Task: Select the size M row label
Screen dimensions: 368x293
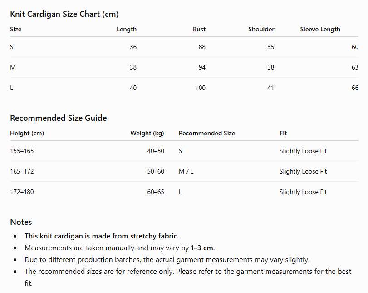Action: coord(13,67)
